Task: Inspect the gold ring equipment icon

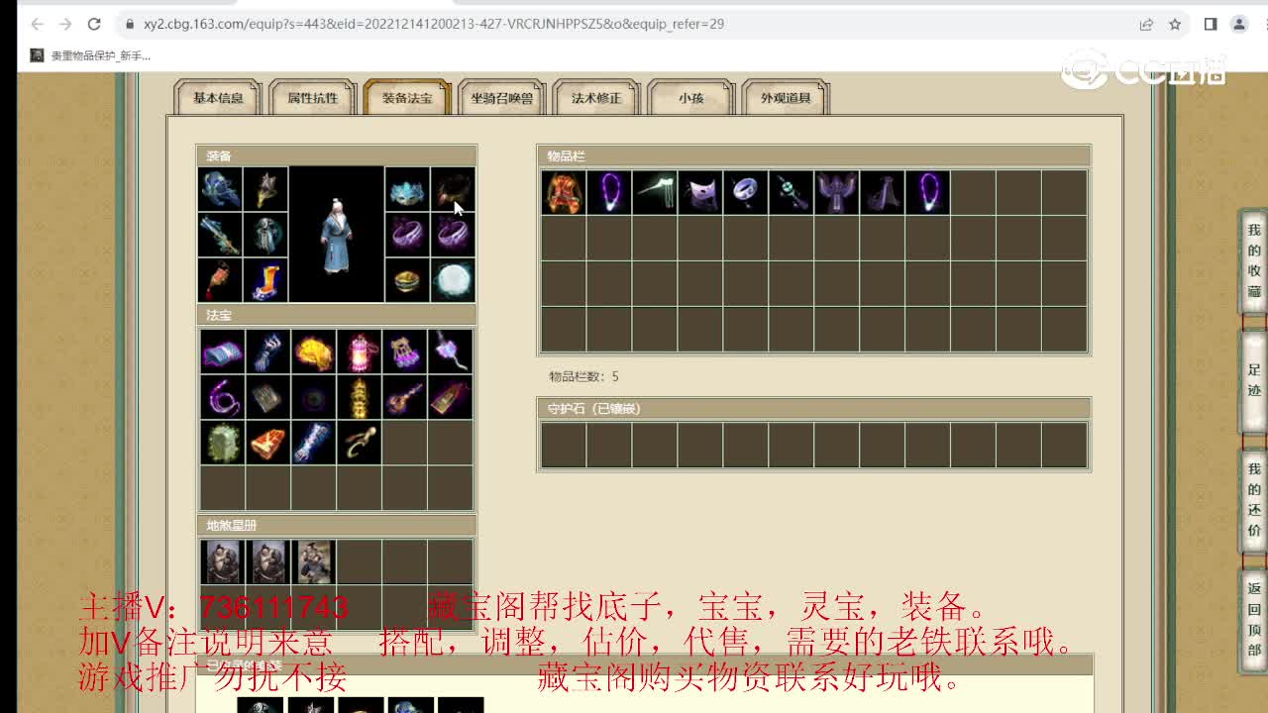Action: tap(407, 280)
